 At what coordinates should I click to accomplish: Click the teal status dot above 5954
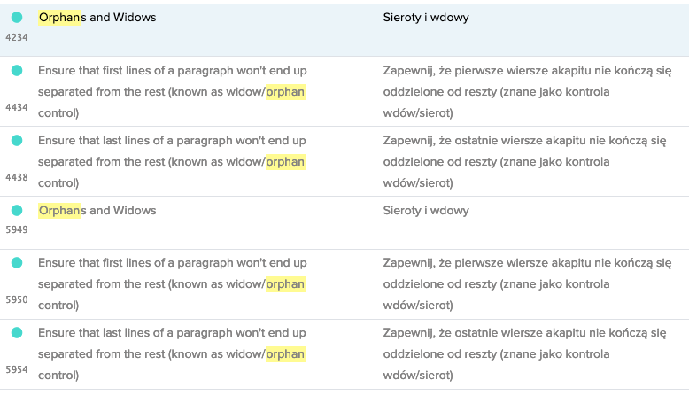17,333
